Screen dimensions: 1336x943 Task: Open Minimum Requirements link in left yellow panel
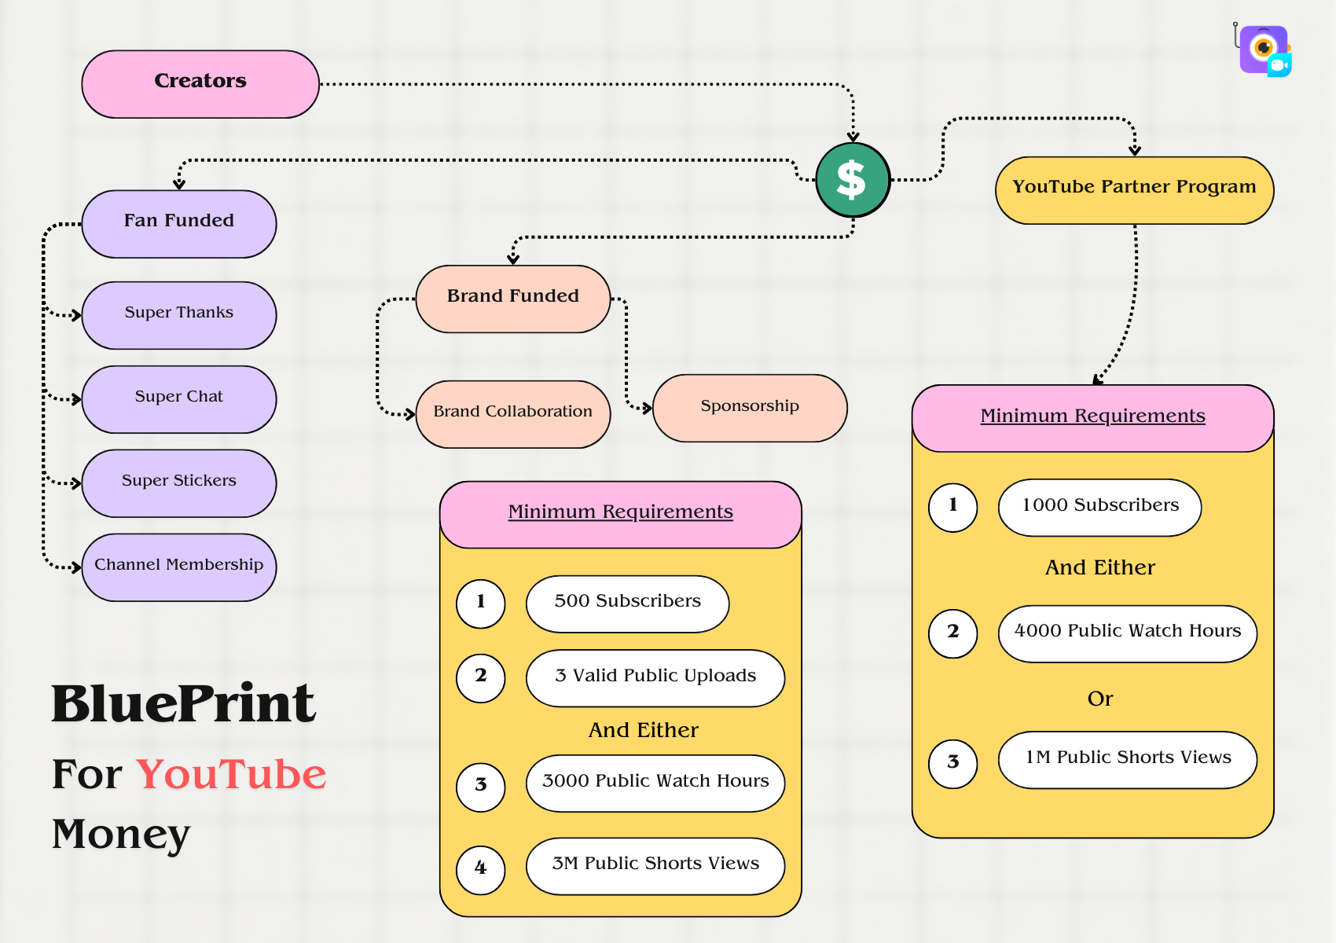[x=620, y=512]
